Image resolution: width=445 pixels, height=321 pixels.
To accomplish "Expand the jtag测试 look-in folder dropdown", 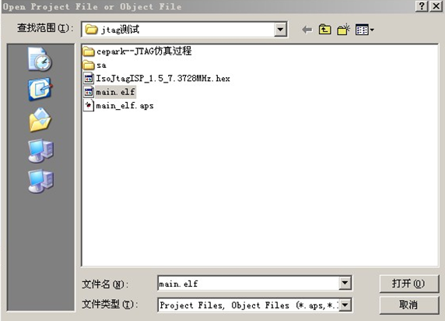I will pos(280,30).
